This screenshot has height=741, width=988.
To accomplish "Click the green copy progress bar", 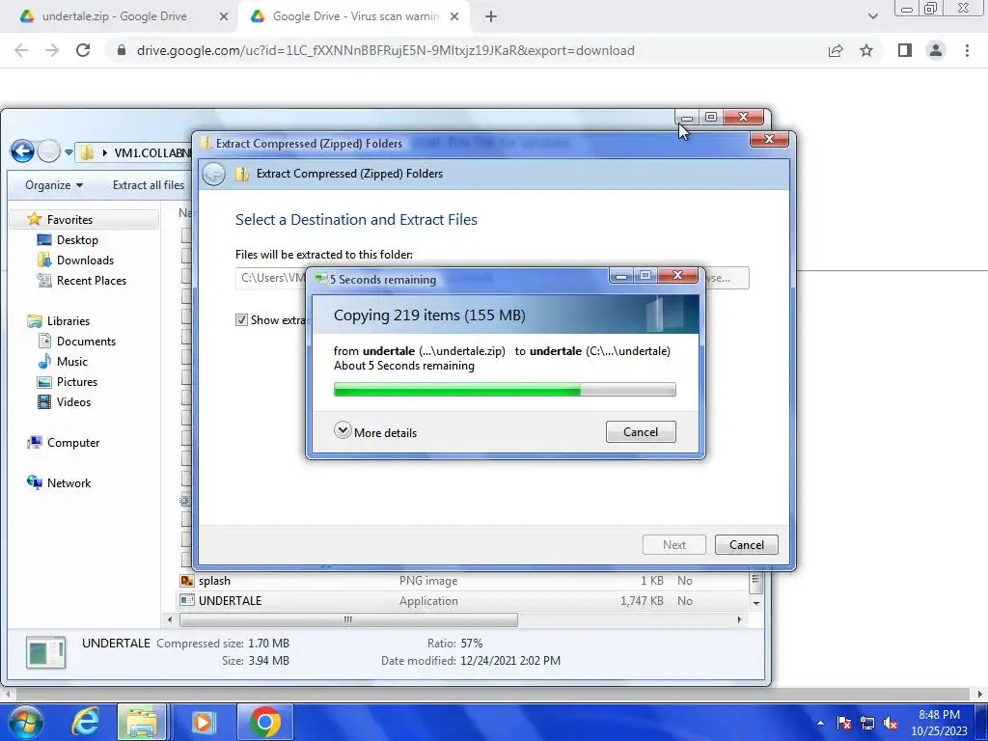I will [x=504, y=390].
